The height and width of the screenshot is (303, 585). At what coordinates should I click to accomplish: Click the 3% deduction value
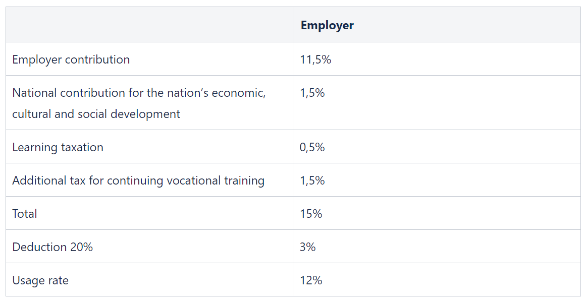tap(308, 247)
